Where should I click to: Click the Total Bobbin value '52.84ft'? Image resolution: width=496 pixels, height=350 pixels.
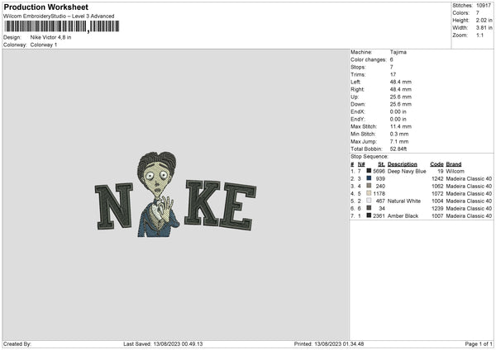(x=398, y=149)
